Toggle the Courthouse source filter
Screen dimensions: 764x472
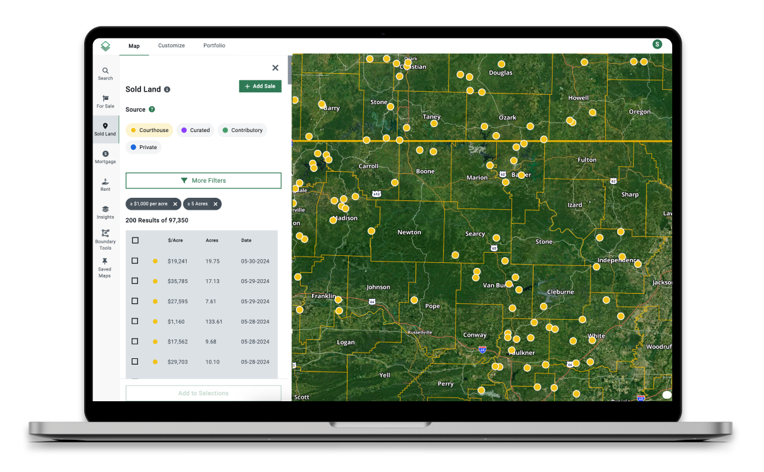pyautogui.click(x=149, y=130)
